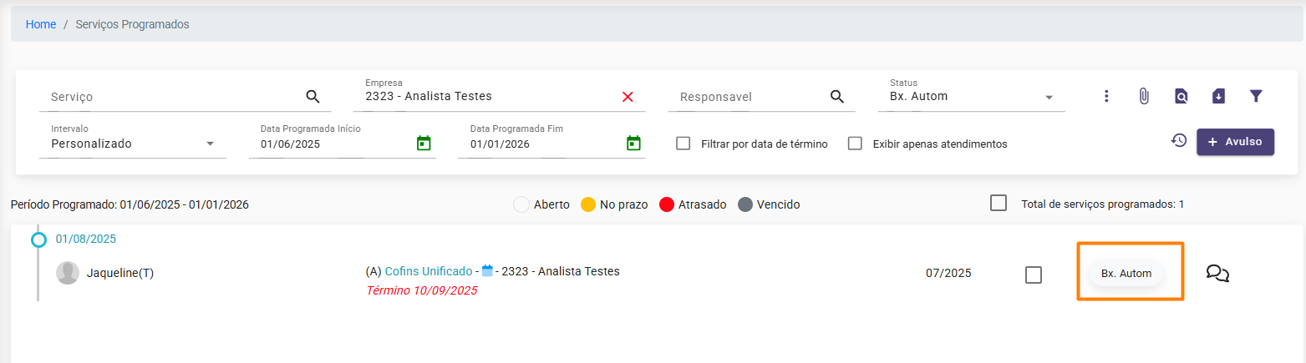Open the Intervalo dropdown set to Personalizado
Viewport: 1306px width, 363px height.
(x=210, y=144)
